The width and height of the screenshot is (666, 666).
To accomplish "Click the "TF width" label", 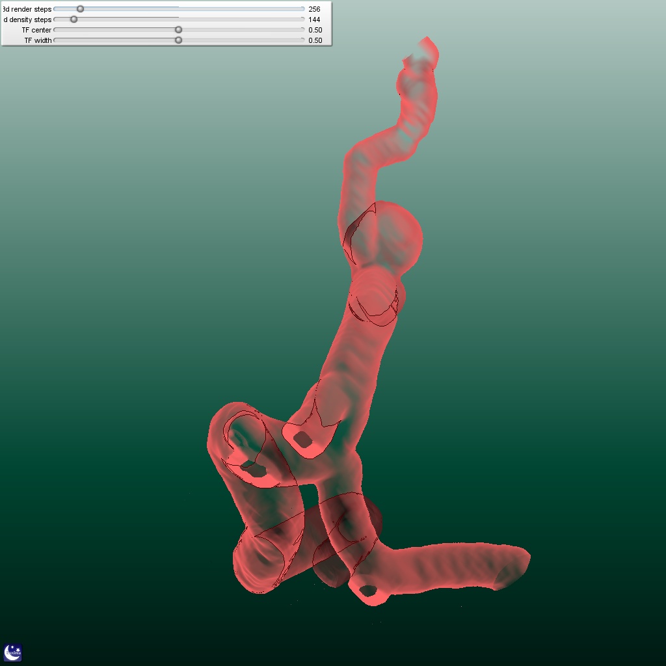I will (x=38, y=40).
